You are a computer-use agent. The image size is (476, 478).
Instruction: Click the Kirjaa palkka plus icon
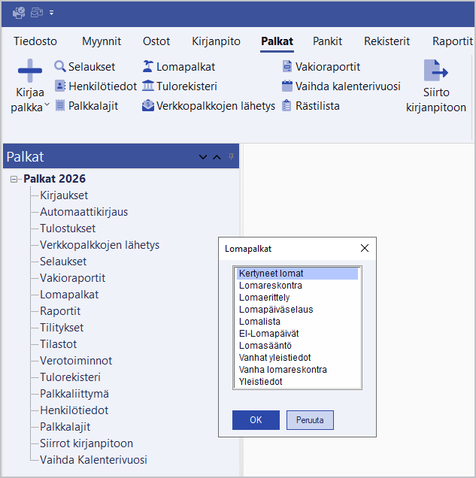click(x=29, y=71)
